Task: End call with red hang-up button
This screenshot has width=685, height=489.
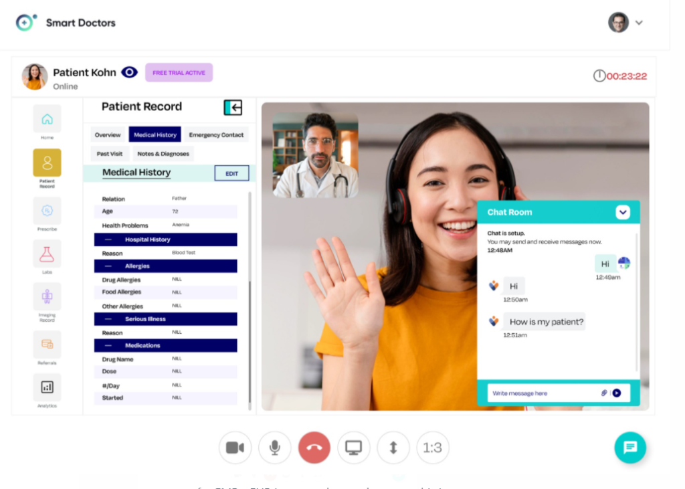Action: (314, 448)
